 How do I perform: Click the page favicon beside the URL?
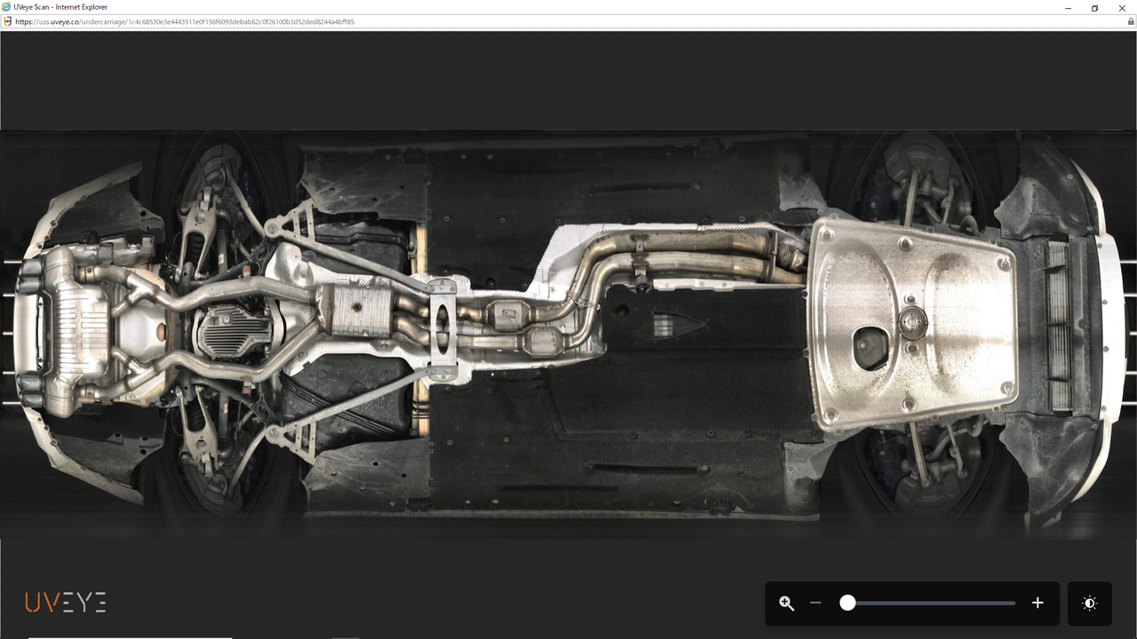pyautogui.click(x=7, y=21)
